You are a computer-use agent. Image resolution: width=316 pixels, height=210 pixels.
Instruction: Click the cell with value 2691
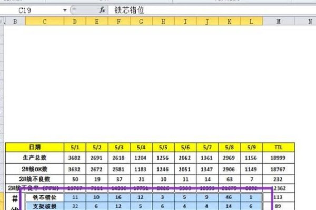click(x=97, y=157)
